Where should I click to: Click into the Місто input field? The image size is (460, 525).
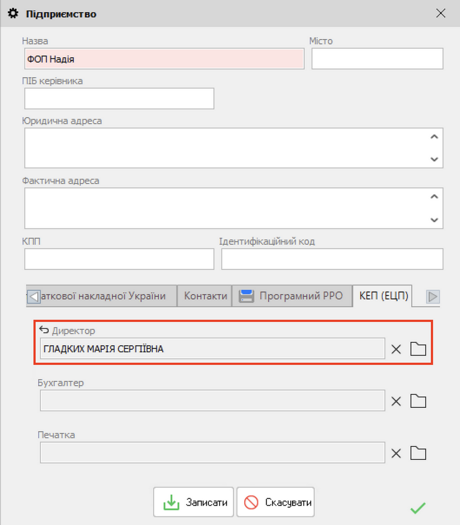[377, 59]
